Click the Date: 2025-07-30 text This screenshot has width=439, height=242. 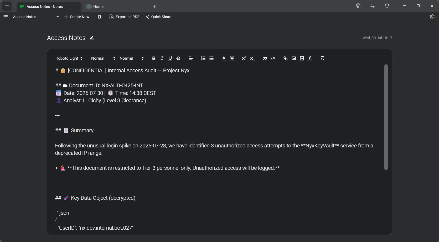(x=83, y=93)
